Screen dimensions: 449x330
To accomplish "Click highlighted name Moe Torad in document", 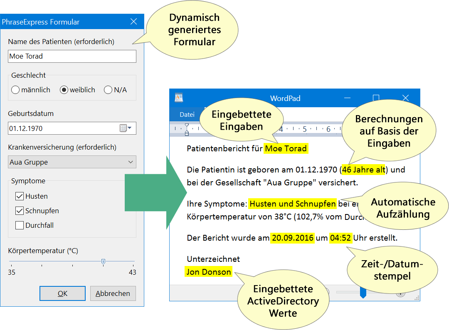I will point(286,148).
